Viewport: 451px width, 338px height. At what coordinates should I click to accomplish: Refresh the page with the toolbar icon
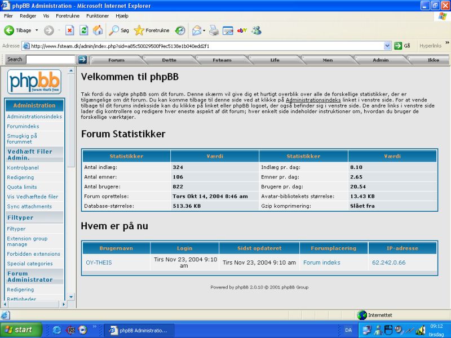(x=84, y=30)
